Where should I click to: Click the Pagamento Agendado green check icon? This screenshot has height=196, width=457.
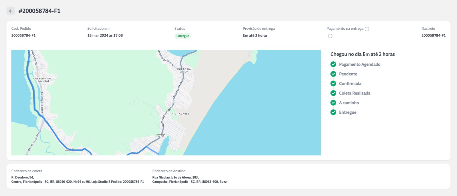point(333,64)
